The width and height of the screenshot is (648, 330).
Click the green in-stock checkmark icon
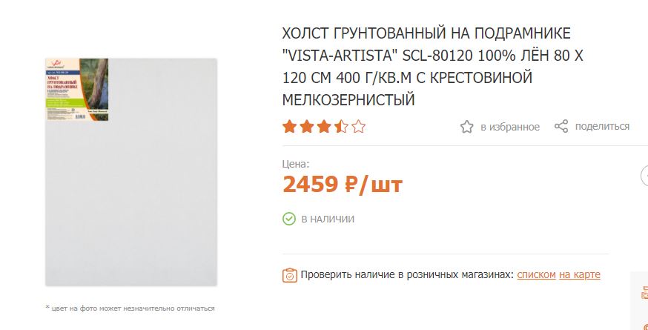pyautogui.click(x=289, y=219)
